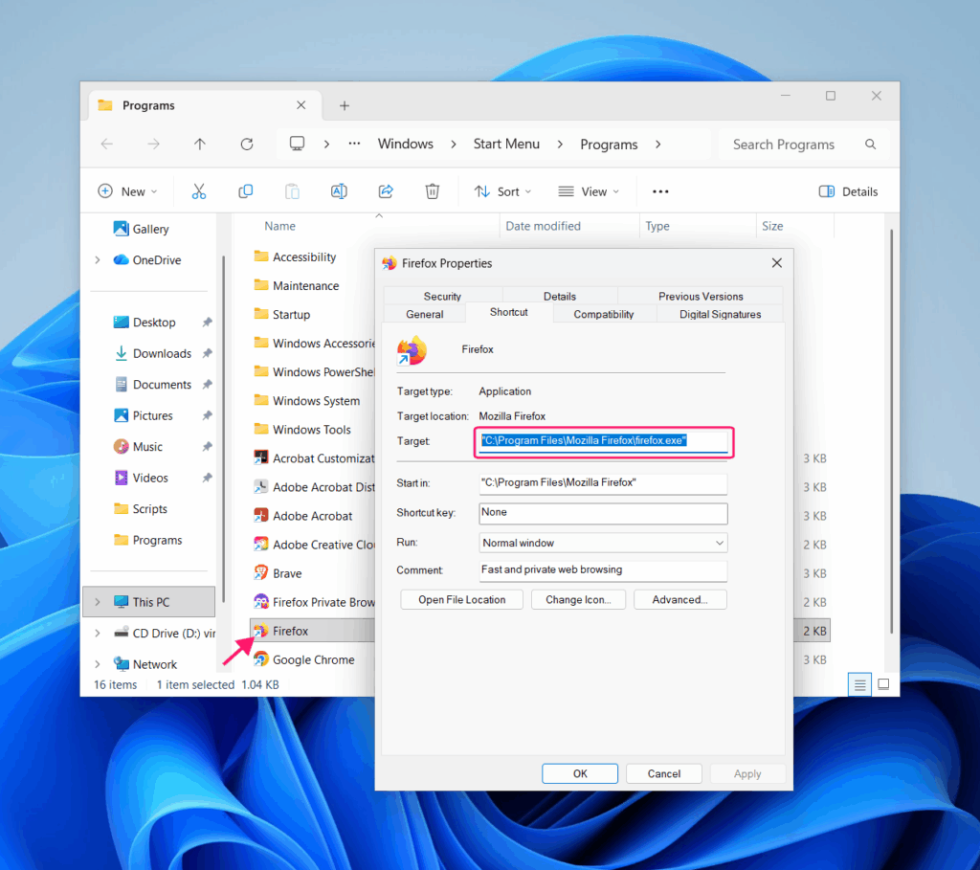Select Adobe Creative Cloud shortcut
The image size is (980, 870).
point(313,545)
